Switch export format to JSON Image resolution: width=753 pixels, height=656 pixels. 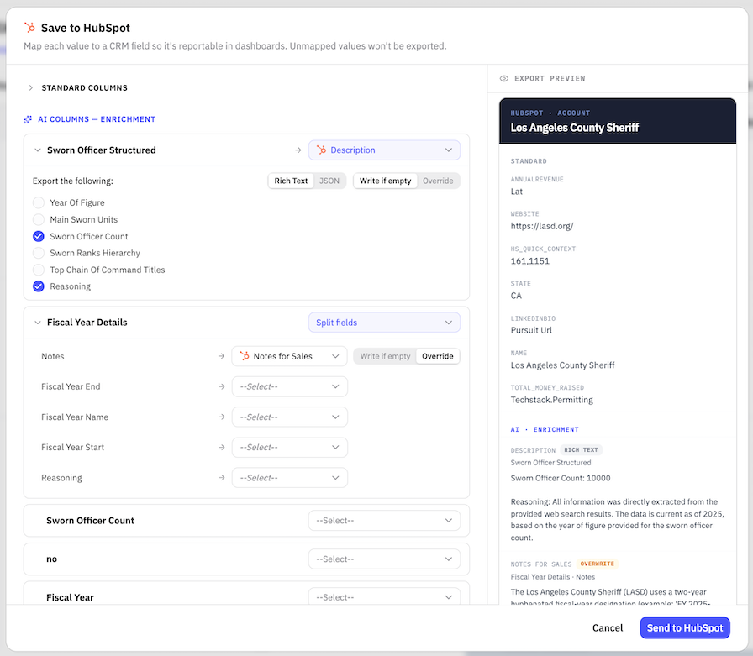[329, 181]
